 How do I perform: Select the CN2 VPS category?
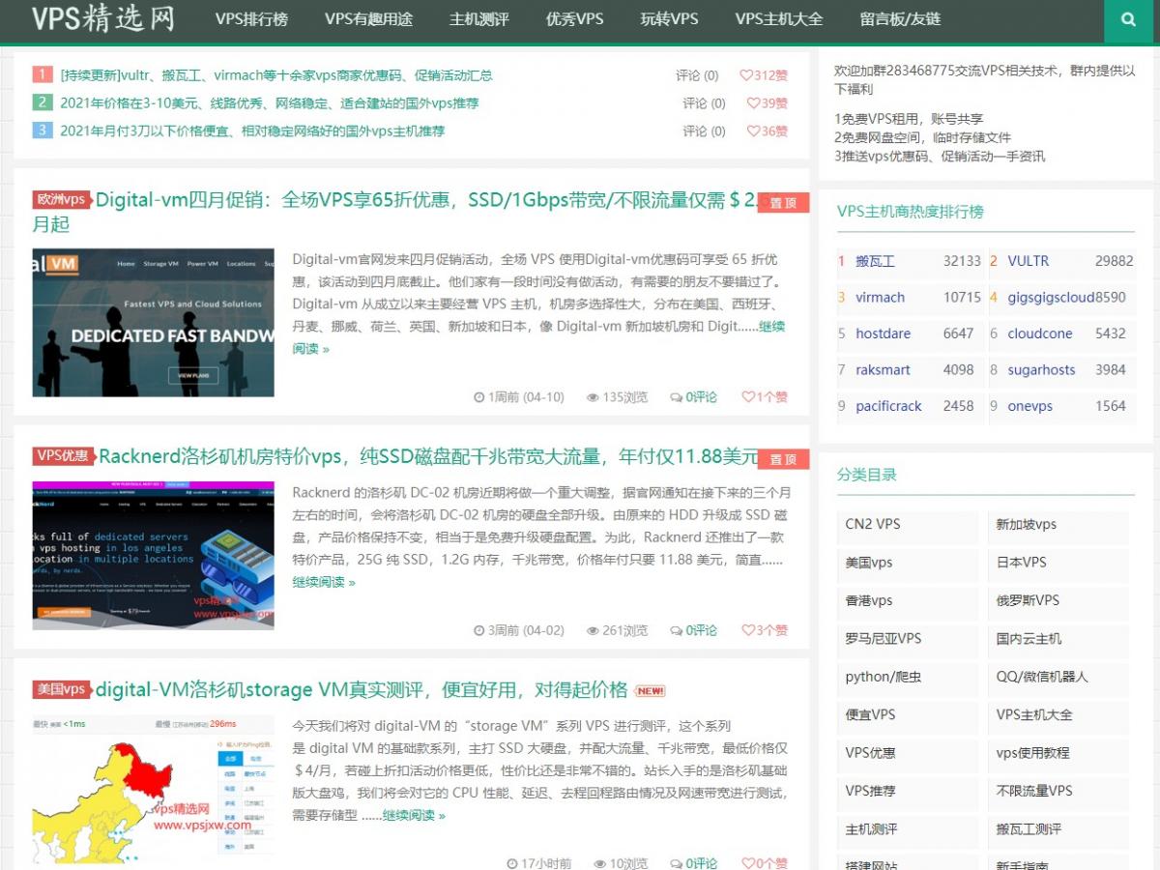(x=873, y=524)
